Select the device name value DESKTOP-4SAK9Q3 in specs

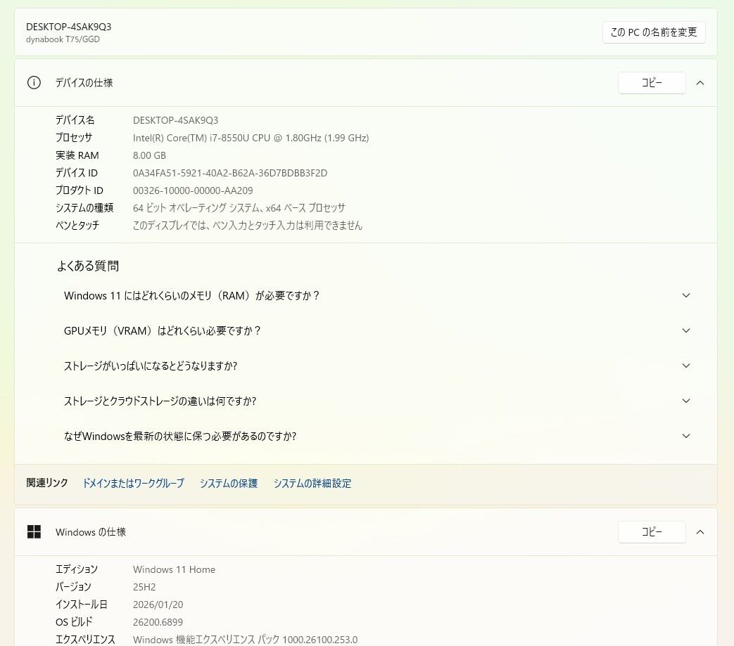tap(175, 120)
